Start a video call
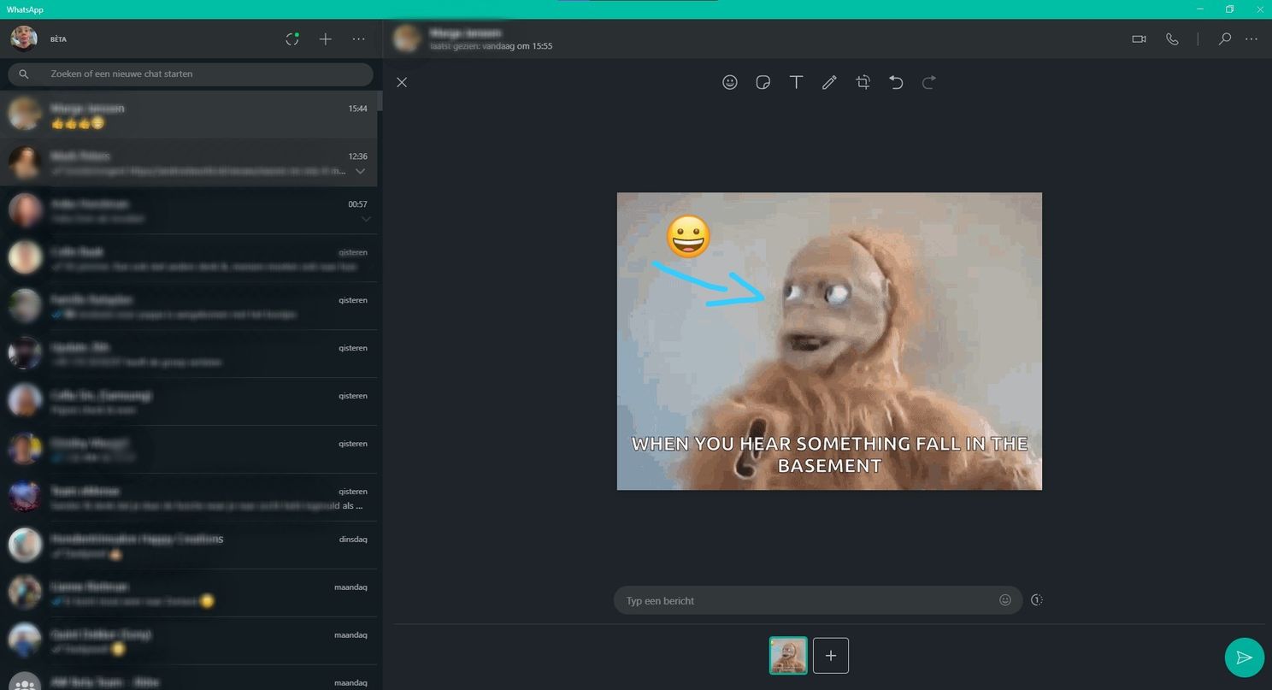1272x690 pixels. click(1139, 38)
